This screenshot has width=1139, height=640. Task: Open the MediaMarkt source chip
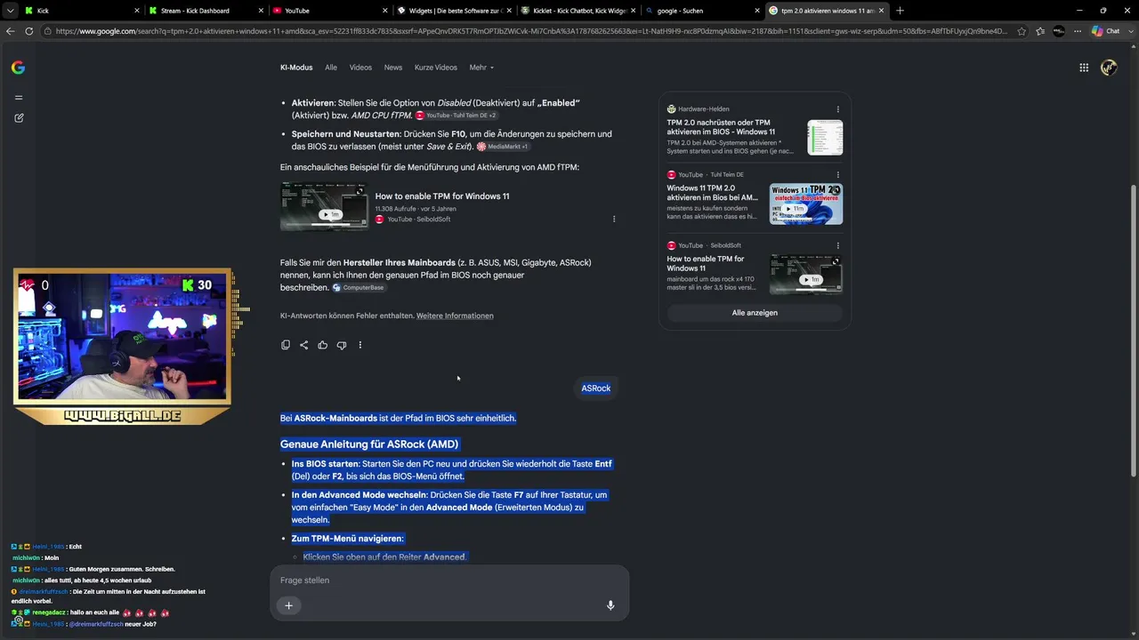point(503,147)
